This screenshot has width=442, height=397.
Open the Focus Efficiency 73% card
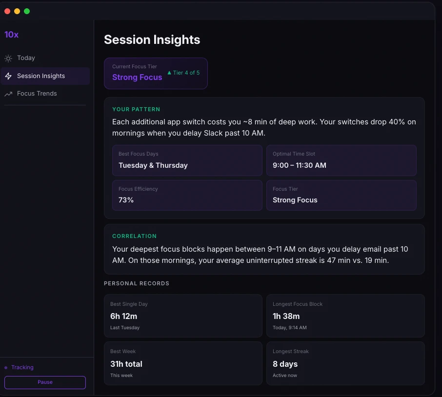(x=187, y=196)
